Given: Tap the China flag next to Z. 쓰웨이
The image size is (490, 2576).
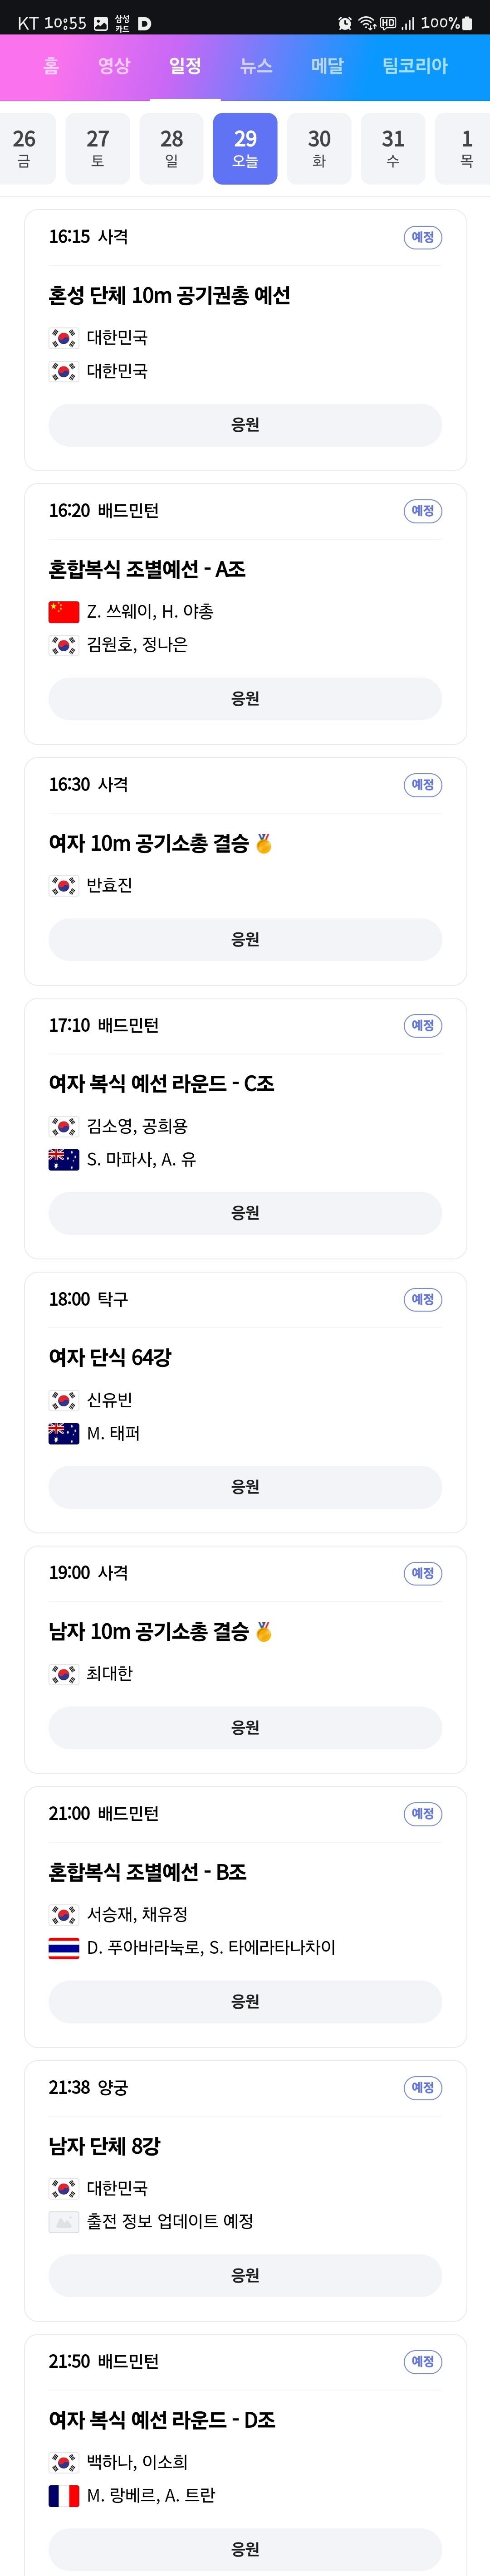Looking at the screenshot, I should 64,611.
